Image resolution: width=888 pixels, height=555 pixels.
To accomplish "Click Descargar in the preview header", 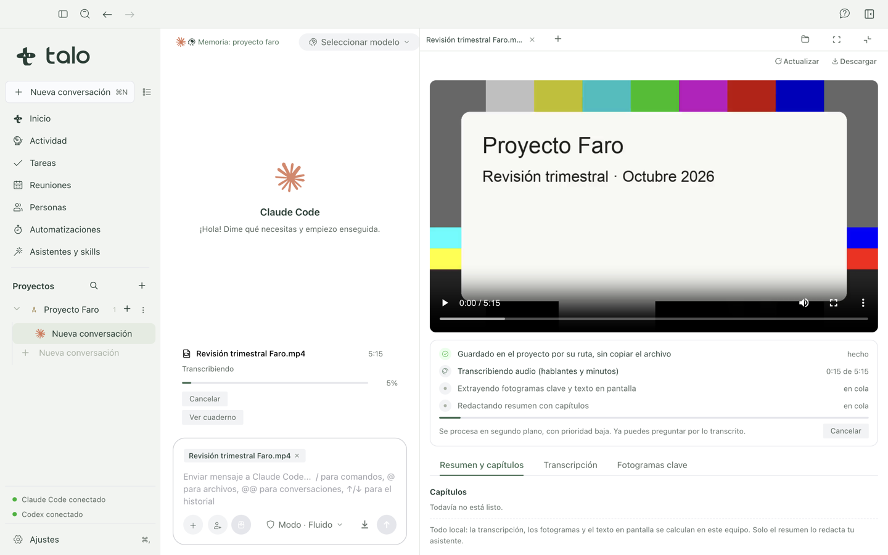I will coord(854,61).
